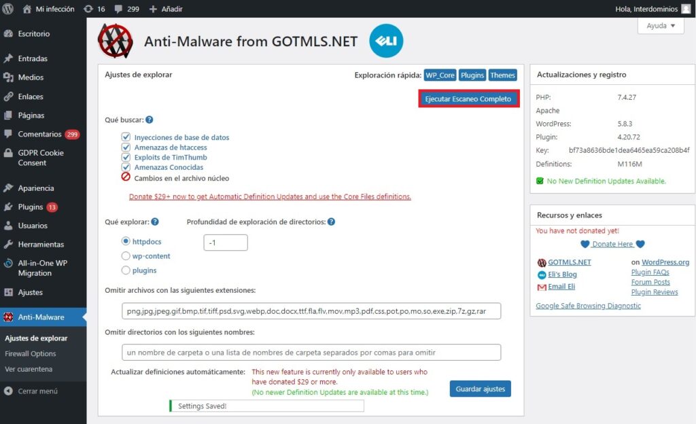Expand the Ayuda help dropdown
The image size is (696, 424).
click(x=661, y=26)
